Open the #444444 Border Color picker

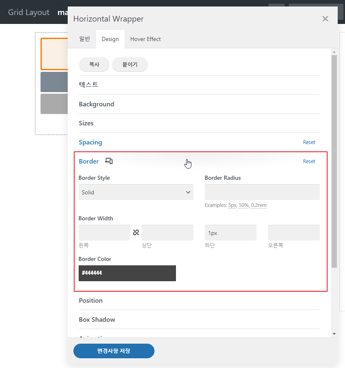[127, 273]
